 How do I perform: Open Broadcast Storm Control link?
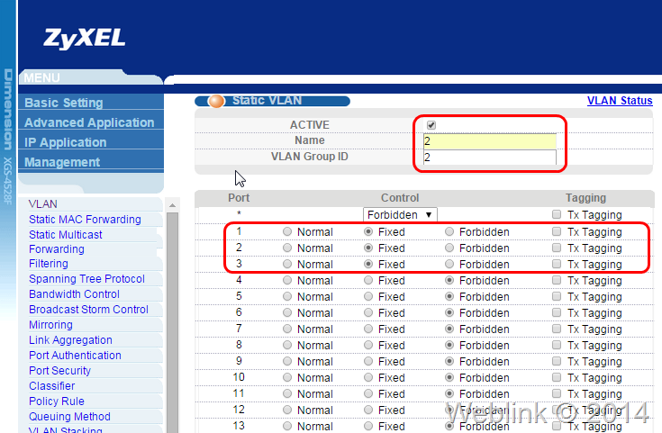pos(88,310)
